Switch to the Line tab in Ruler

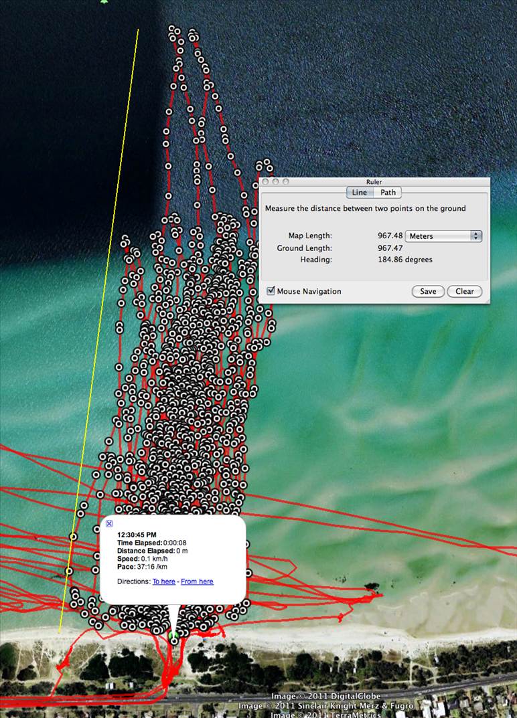360,193
